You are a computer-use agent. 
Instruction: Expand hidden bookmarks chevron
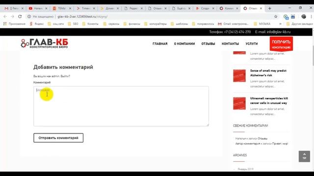point(280,24)
